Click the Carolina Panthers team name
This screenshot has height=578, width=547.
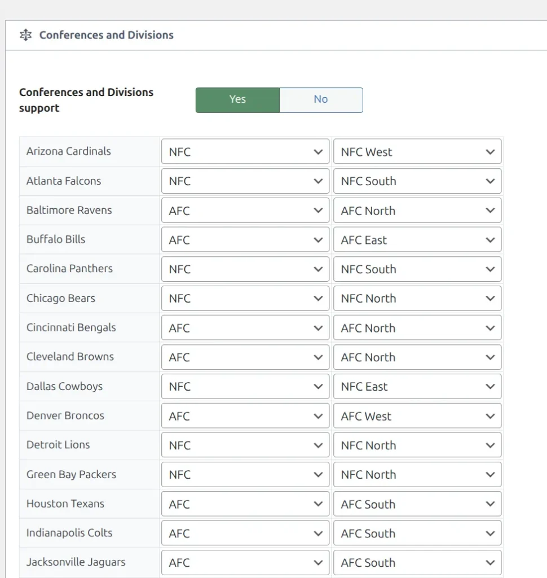pyautogui.click(x=69, y=268)
